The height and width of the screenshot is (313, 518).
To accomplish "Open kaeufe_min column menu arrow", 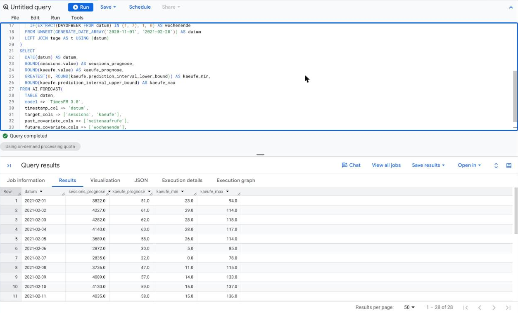I will coord(182,192).
